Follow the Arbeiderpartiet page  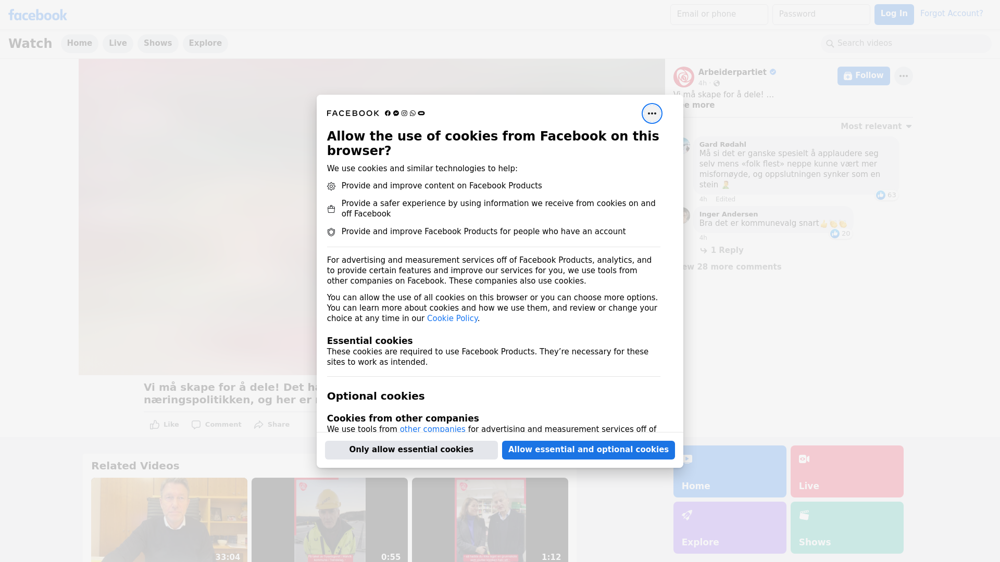(x=864, y=76)
